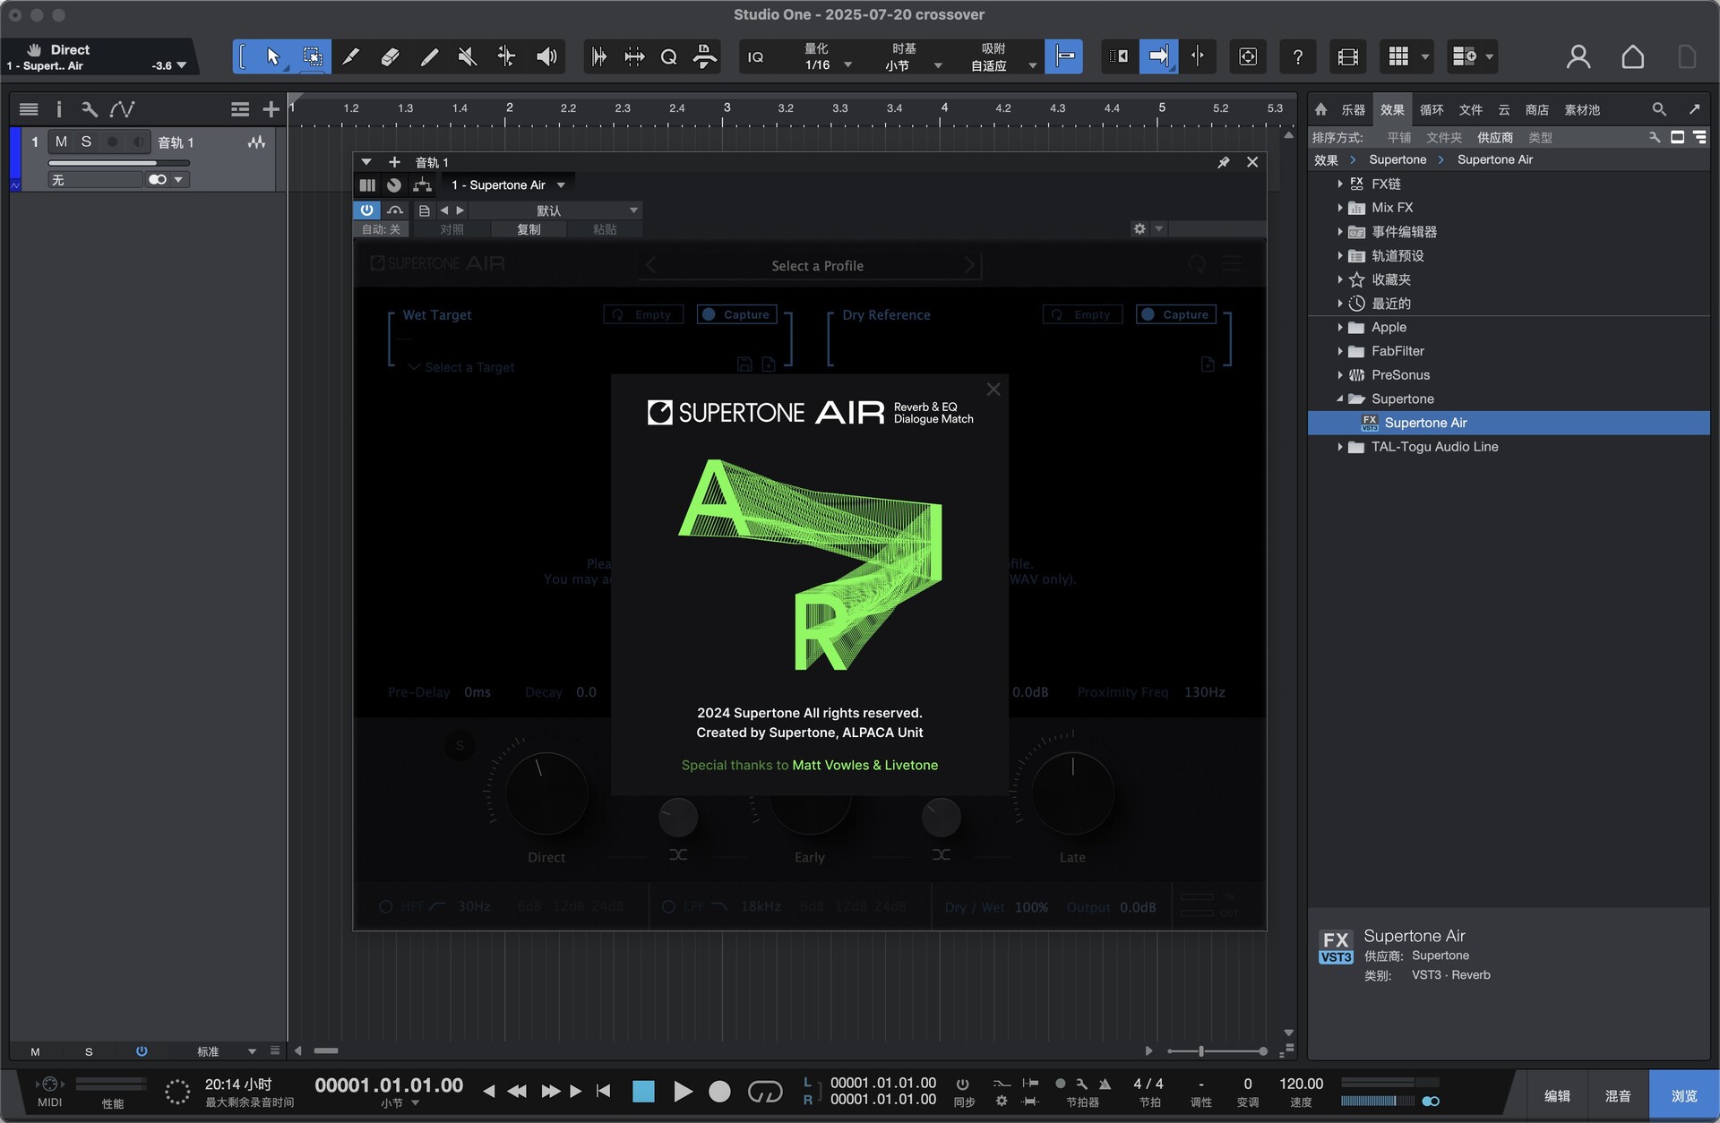Select the Arrow tool in toolbar
Viewport: 1720px width, 1123px height.
272,57
